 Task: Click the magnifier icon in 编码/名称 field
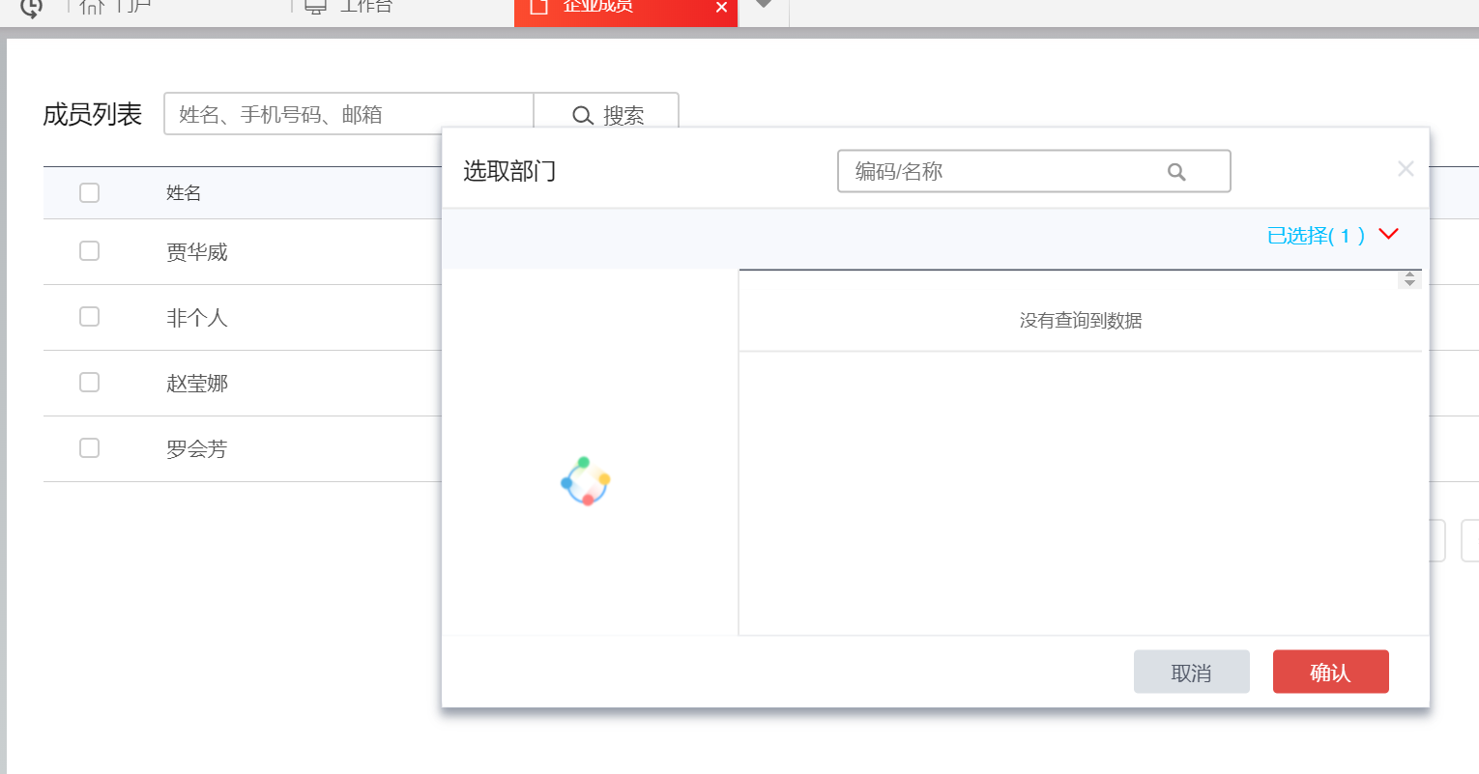click(x=1176, y=172)
